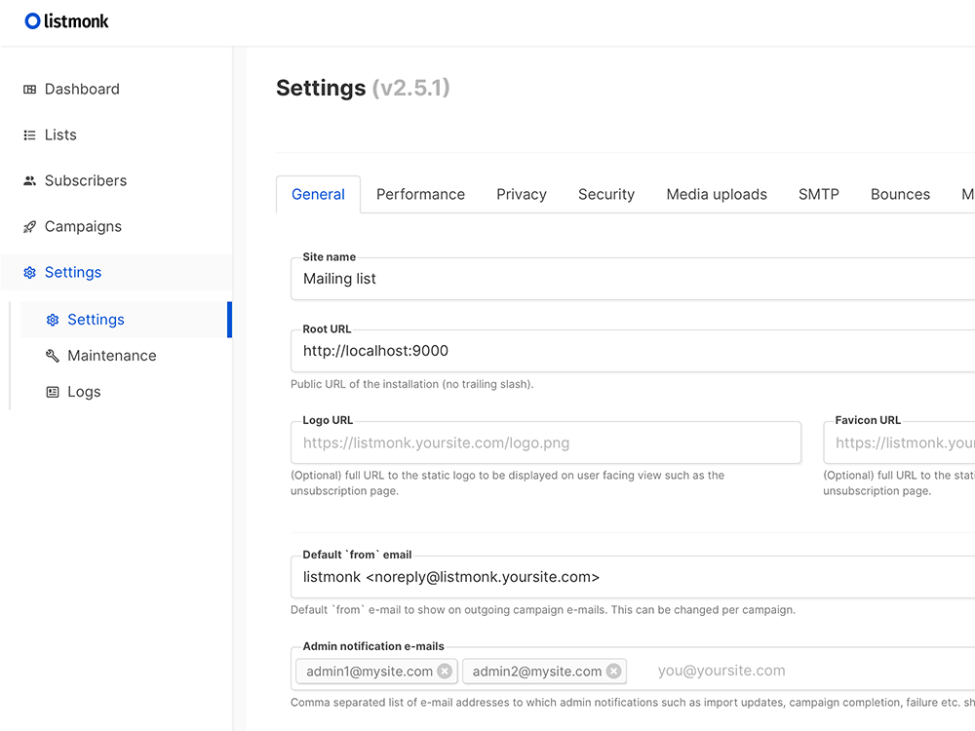The width and height of the screenshot is (975, 731).
Task: Open Maintenance sub-item
Action: tap(126, 356)
